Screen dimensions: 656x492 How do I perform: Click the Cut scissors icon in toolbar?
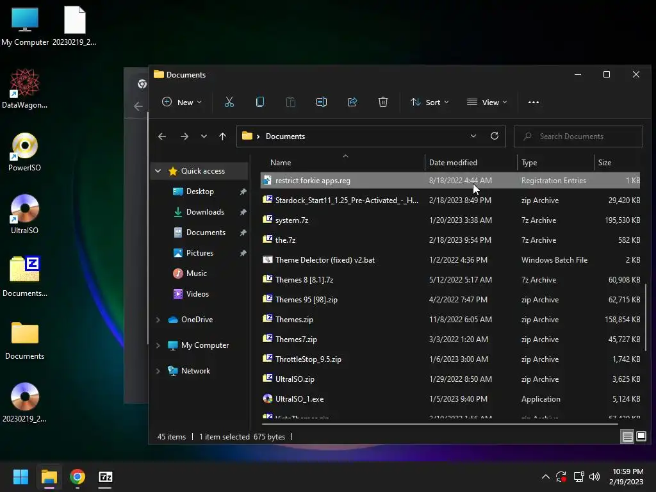pyautogui.click(x=229, y=102)
